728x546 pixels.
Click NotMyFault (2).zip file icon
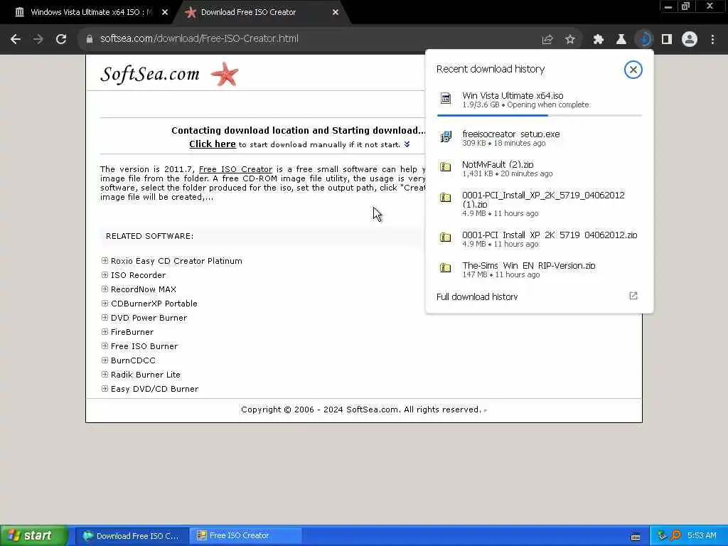[x=445, y=166]
